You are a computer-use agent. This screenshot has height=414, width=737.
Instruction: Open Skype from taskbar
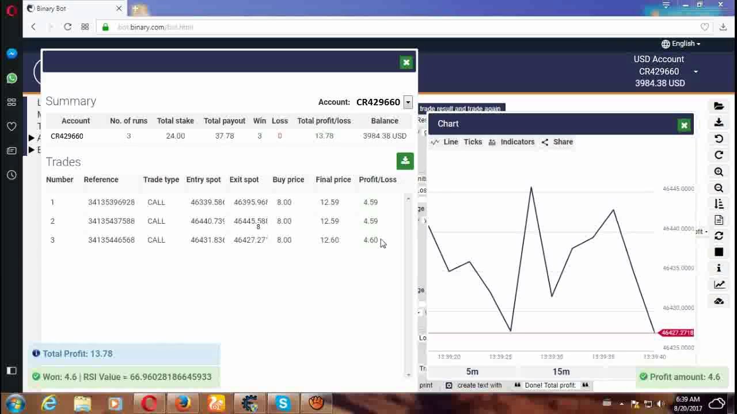tap(283, 404)
